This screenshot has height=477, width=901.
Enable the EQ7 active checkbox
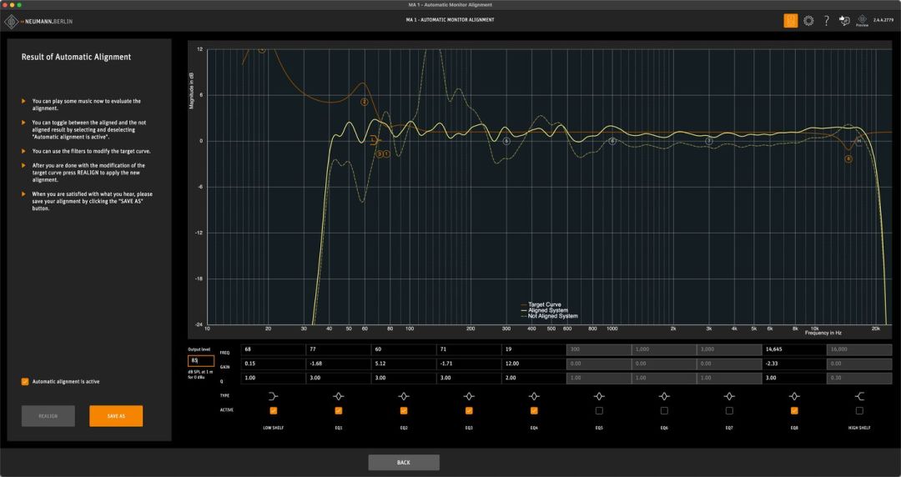729,410
